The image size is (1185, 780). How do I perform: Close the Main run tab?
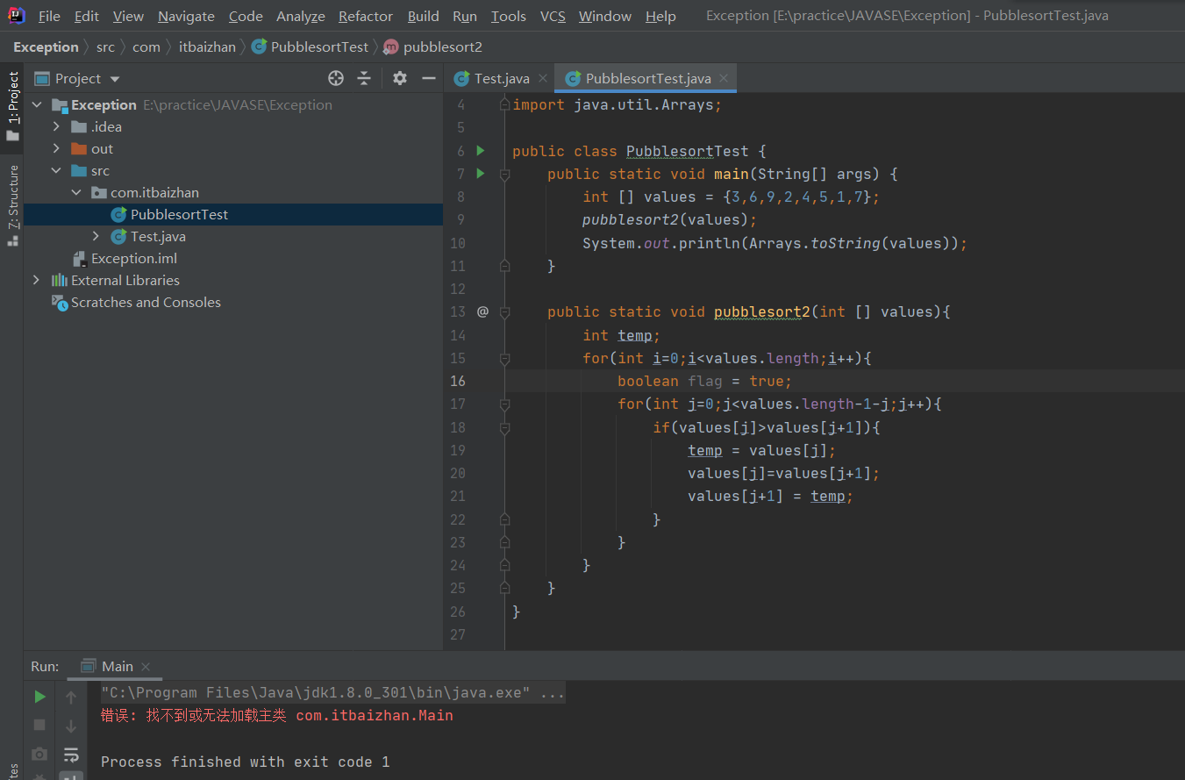pyautogui.click(x=146, y=667)
